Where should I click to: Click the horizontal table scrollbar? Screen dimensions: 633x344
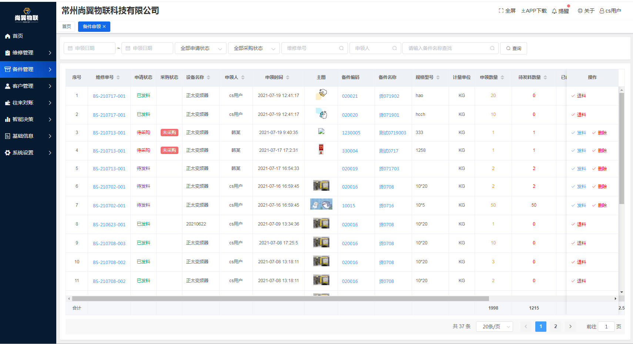tap(280, 298)
